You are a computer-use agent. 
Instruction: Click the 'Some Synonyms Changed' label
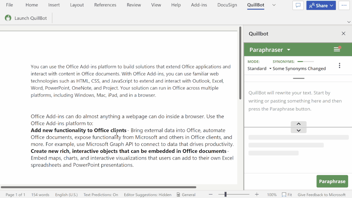tap(299, 68)
